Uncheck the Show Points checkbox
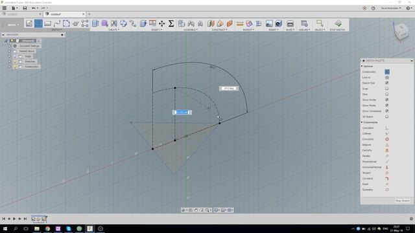The width and height of the screenshot is (415, 233). click(387, 105)
